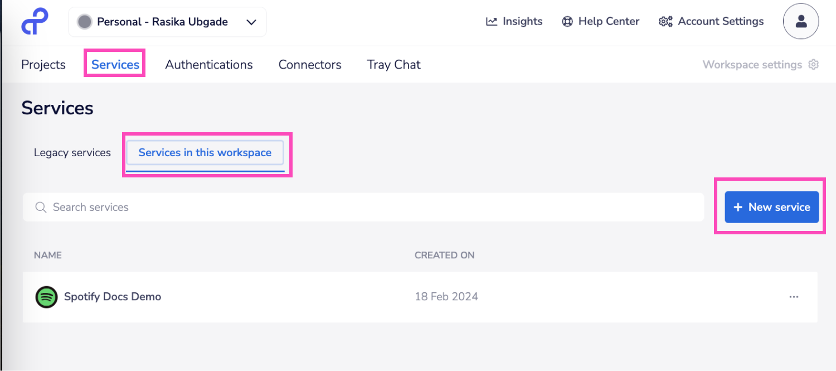Open the Insights dashboard icon
Screen dimensions: 836x371
[491, 21]
